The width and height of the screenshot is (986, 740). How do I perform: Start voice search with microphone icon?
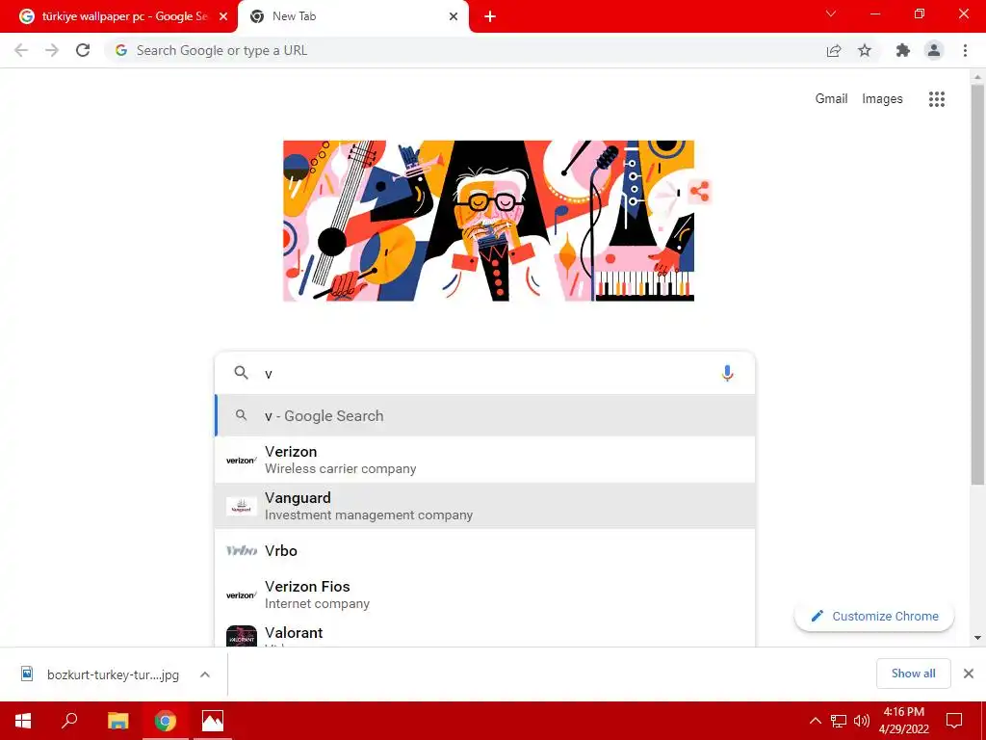point(727,373)
